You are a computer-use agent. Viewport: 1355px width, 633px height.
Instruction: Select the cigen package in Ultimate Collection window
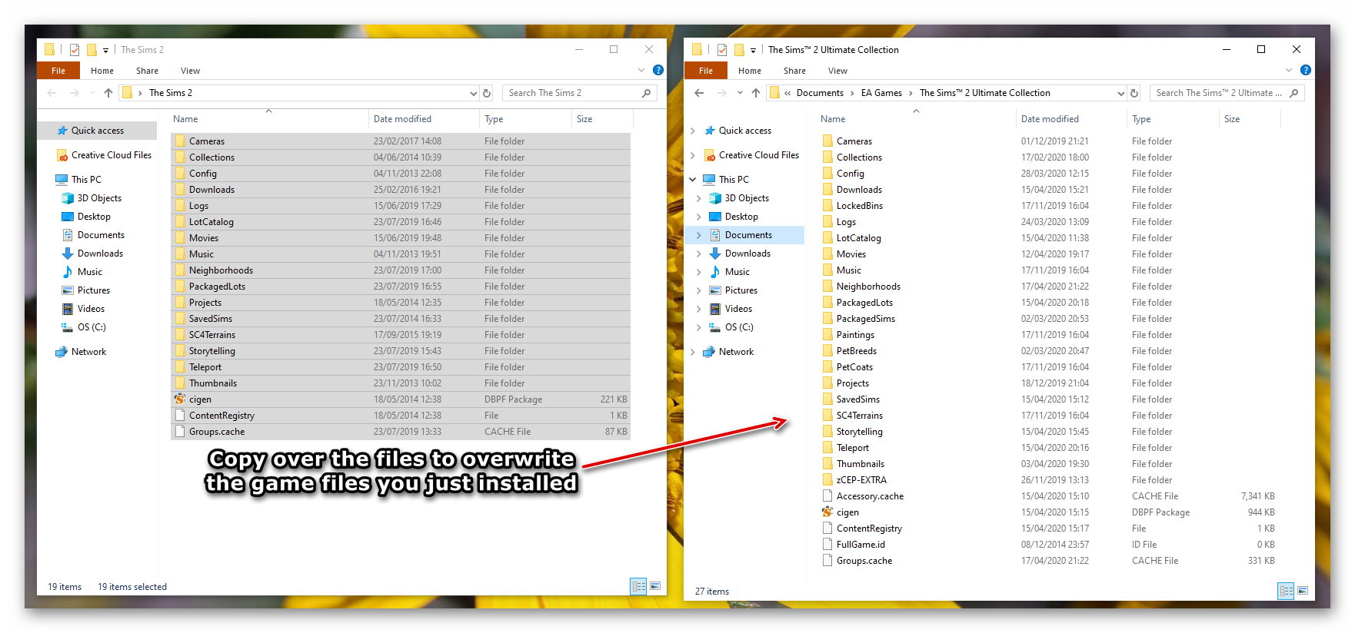coord(1049,512)
